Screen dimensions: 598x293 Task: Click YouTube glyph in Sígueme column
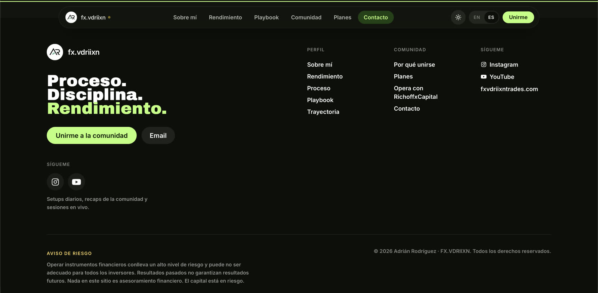[484, 77]
